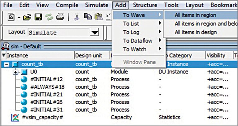Collapse the count_tb tree node
This screenshot has height=126, width=238.
coord(7,64)
